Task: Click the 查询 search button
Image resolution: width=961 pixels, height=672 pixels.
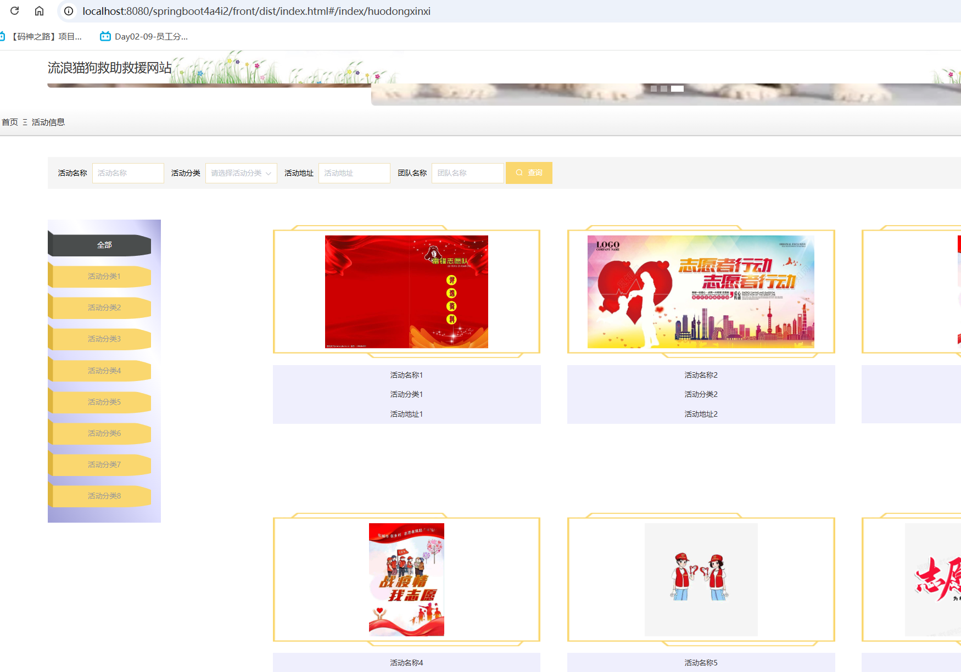Action: [x=529, y=173]
